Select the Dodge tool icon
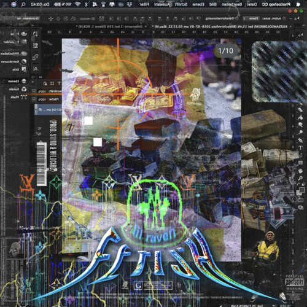307x307 pixels. (x=300, y=132)
